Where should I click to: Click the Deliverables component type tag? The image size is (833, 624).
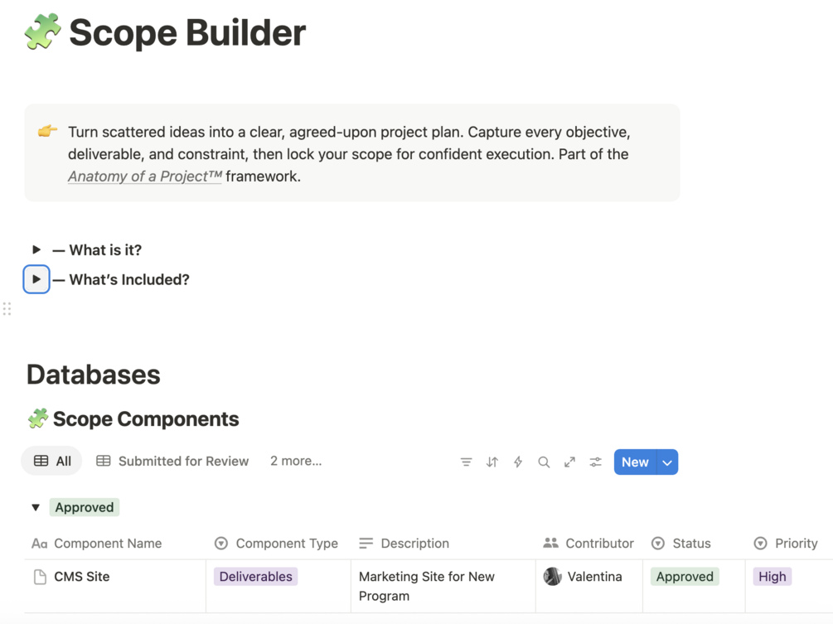[x=255, y=577]
